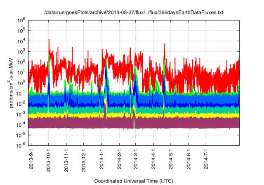
Task: Click the 10^6 tick label on y-axis
Action: 22,19
